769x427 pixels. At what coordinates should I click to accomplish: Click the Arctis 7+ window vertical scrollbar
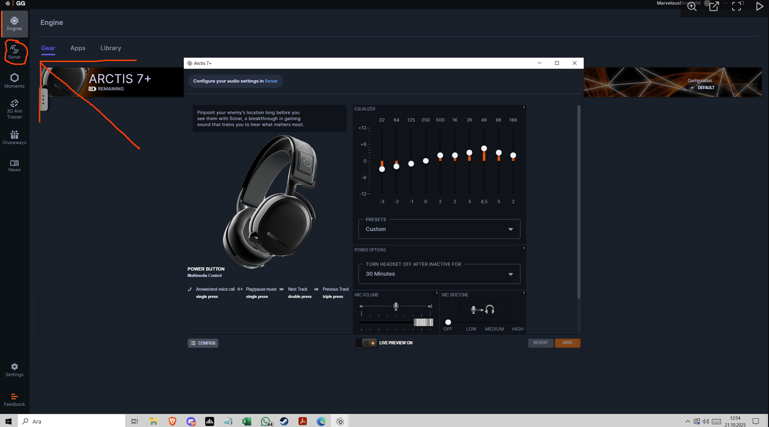click(578, 202)
